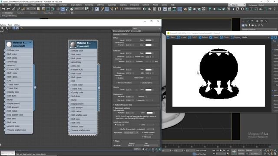Select the Unlink Selection tool
The image size is (278, 156).
[18, 9]
